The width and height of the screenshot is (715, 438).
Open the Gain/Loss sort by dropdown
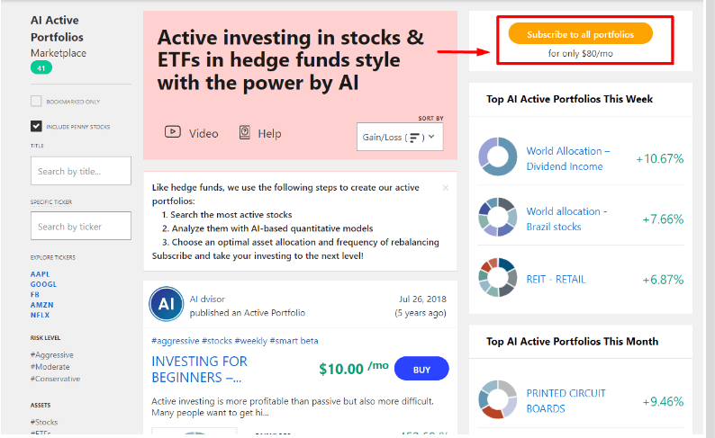click(x=400, y=137)
